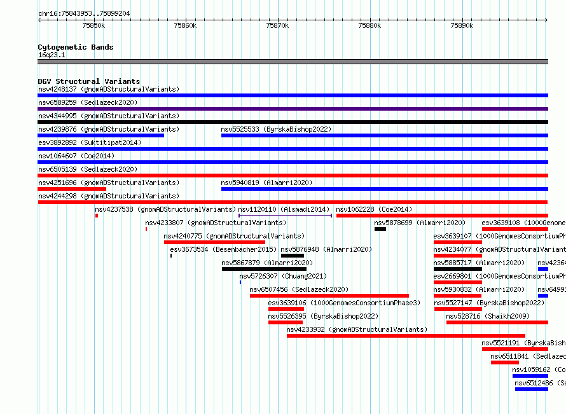The width and height of the screenshot is (566, 414).
Task: Click the nsv4248137 gnomAD variant label
Action: [109, 89]
